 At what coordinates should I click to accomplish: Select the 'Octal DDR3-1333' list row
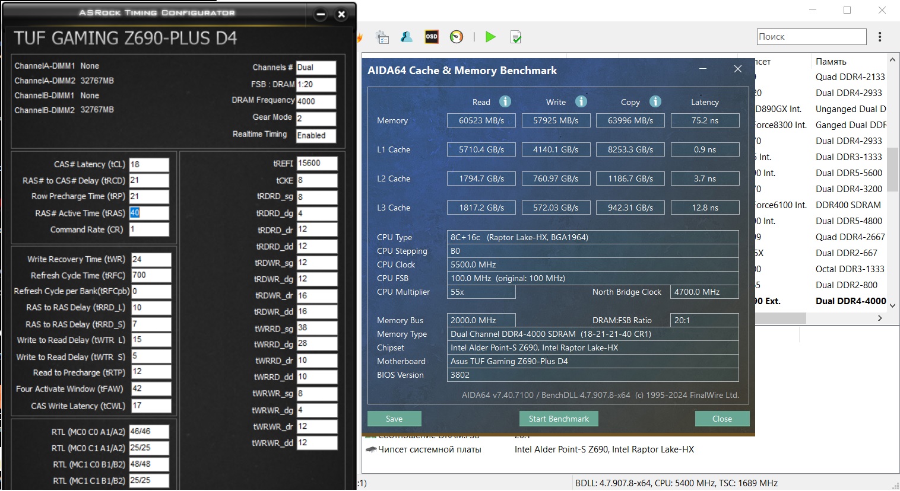pyautogui.click(x=850, y=269)
